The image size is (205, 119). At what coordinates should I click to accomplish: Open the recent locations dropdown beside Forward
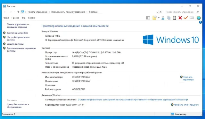pos(14,12)
